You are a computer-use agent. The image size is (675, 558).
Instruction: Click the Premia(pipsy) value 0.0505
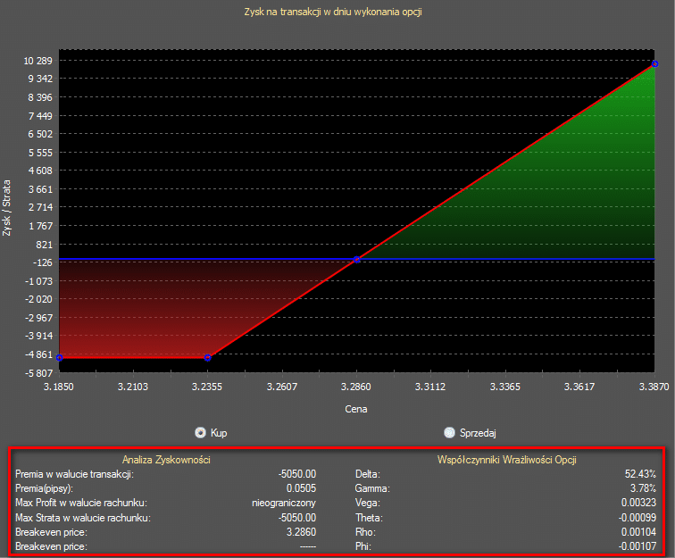pos(299,489)
